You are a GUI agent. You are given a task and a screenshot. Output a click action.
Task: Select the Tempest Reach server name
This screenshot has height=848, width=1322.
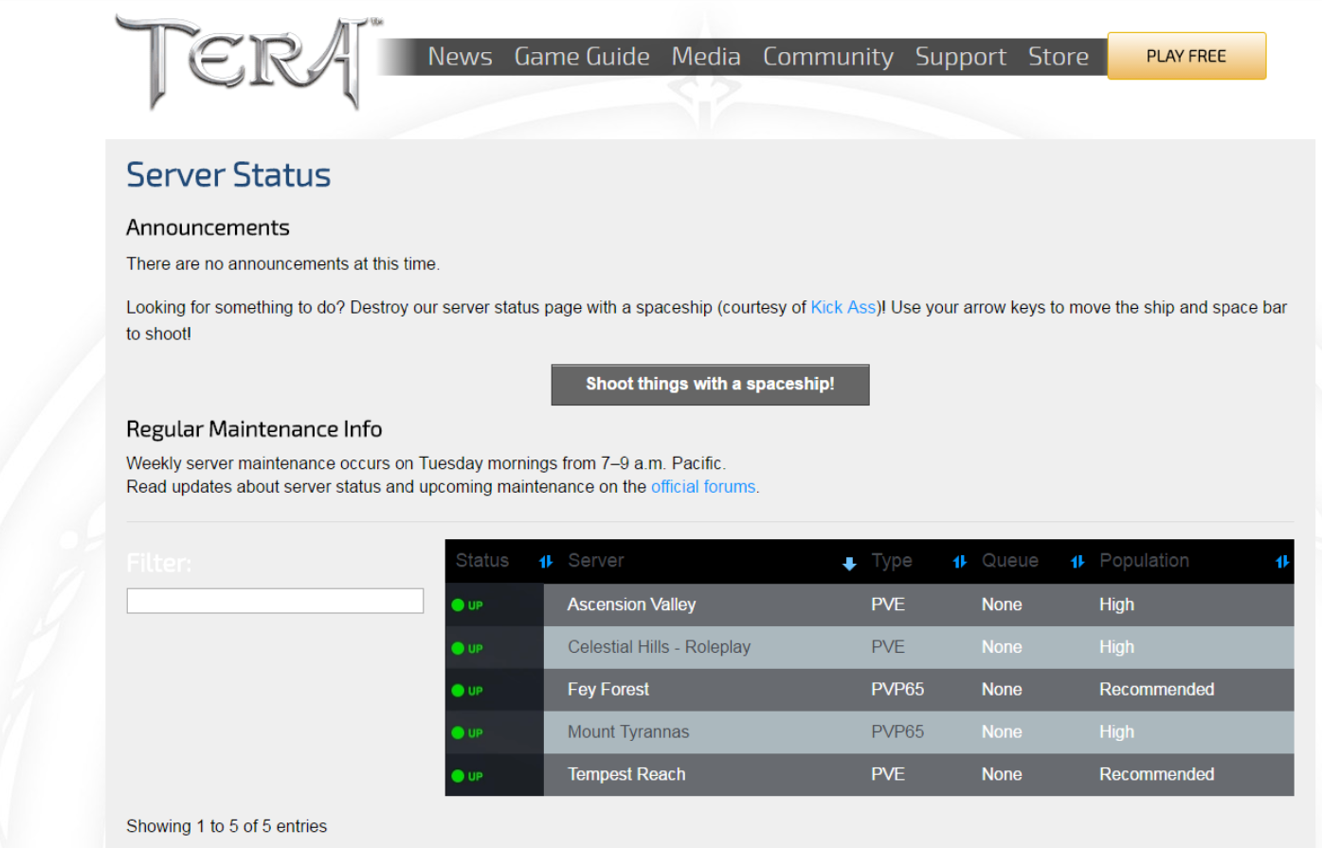(x=626, y=774)
